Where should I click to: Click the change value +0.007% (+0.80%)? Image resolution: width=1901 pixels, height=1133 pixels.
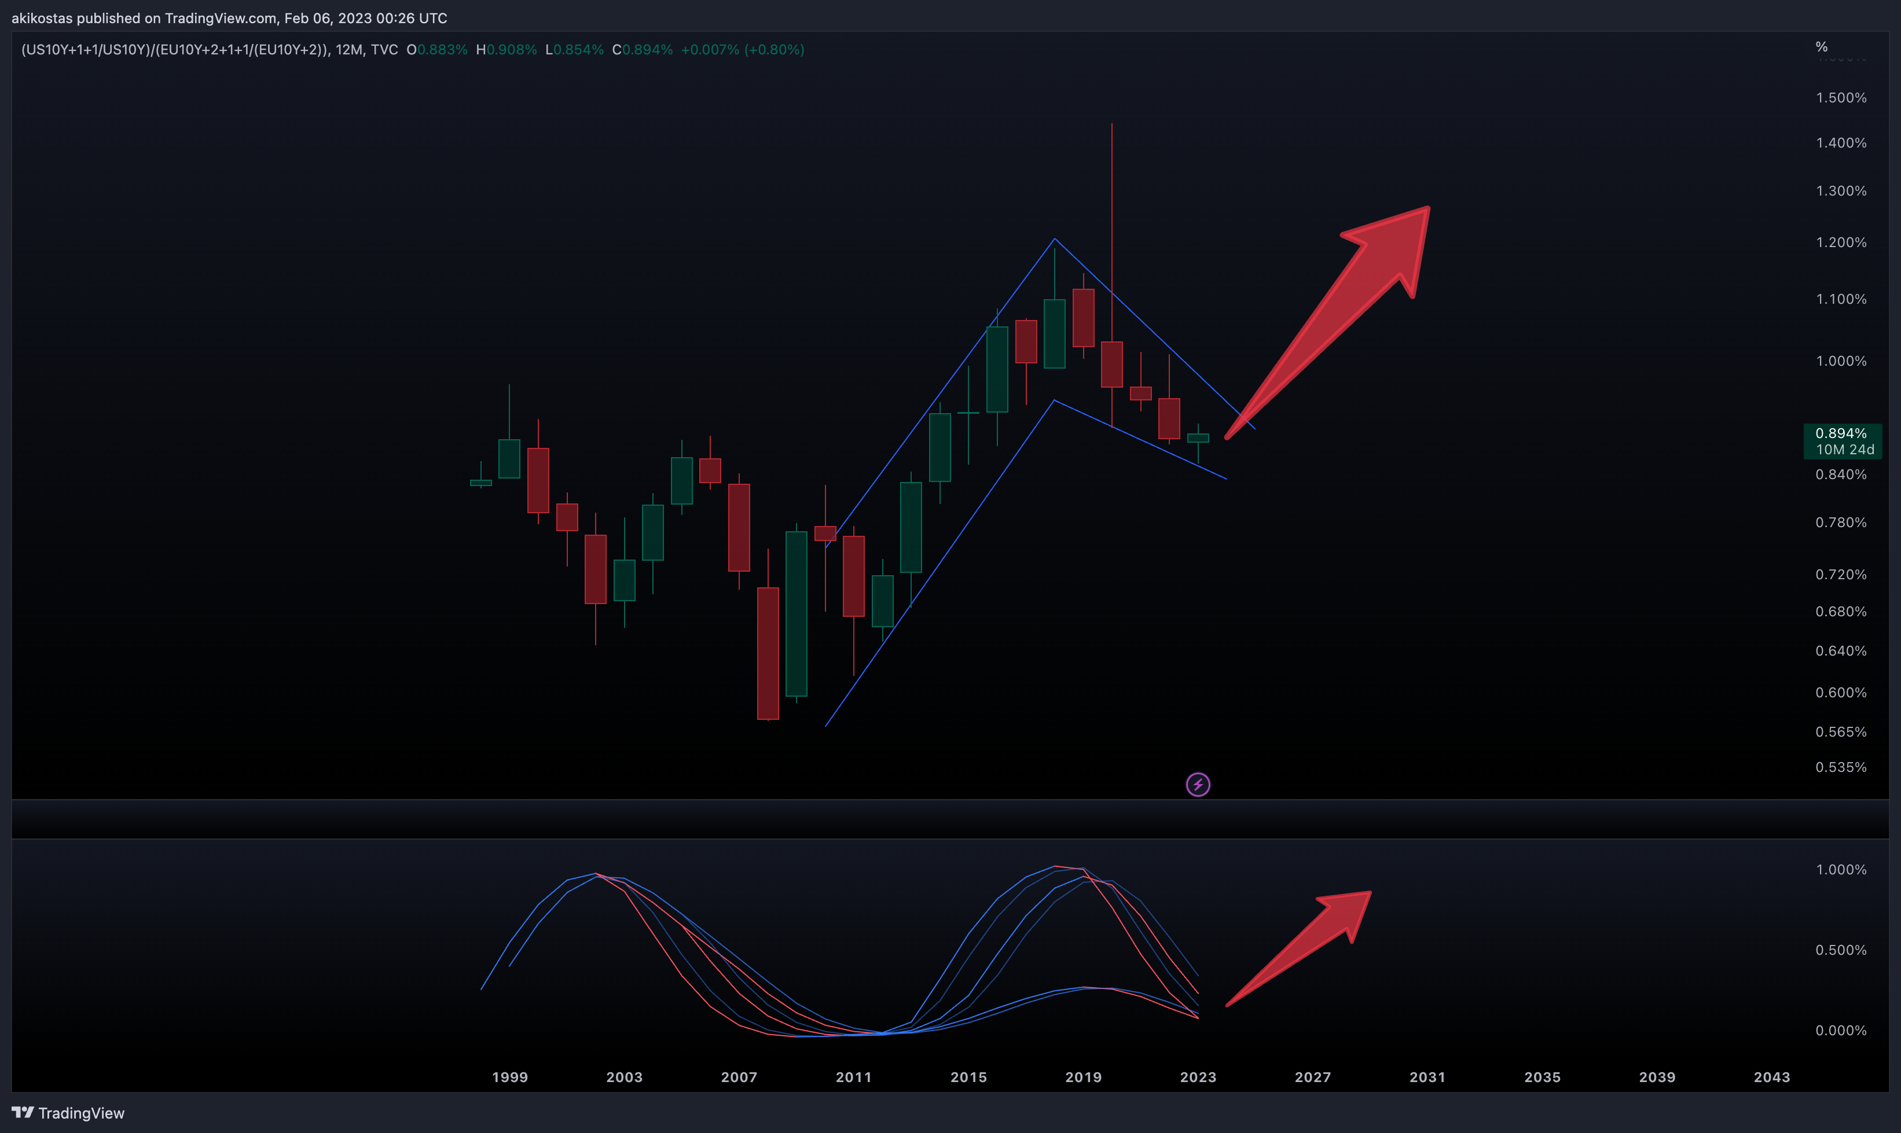tap(742, 50)
